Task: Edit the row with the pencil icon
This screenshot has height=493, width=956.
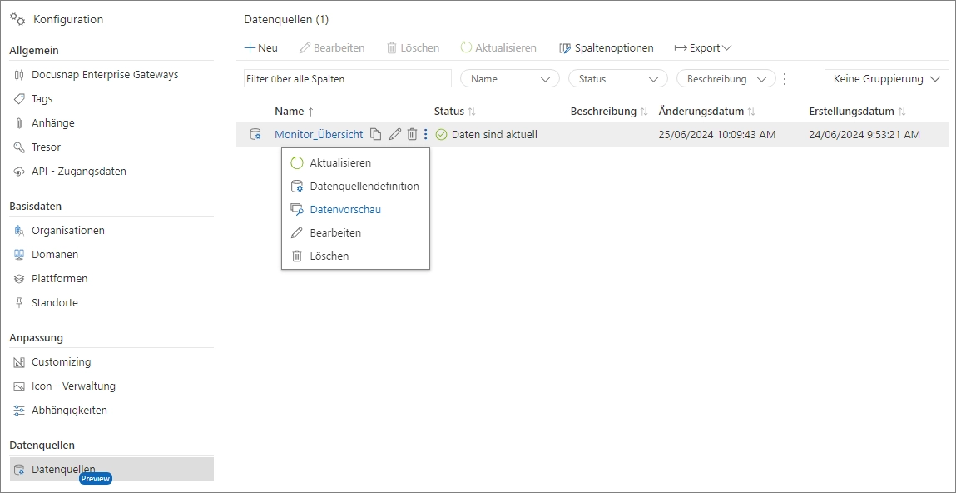Action: coord(394,133)
